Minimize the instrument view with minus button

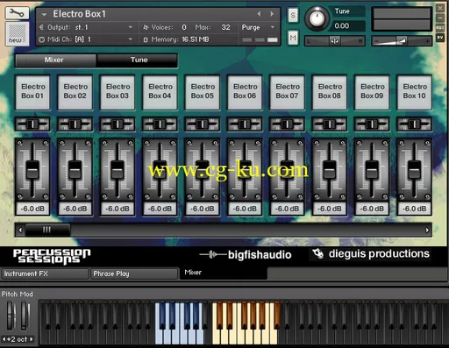pyautogui.click(x=439, y=18)
